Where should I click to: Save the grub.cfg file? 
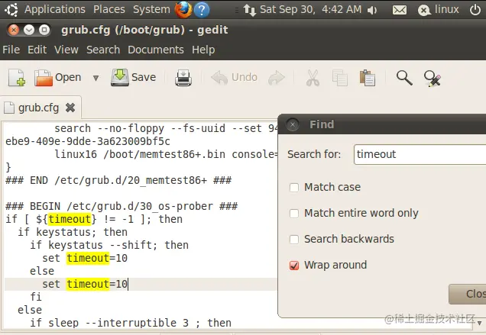134,77
